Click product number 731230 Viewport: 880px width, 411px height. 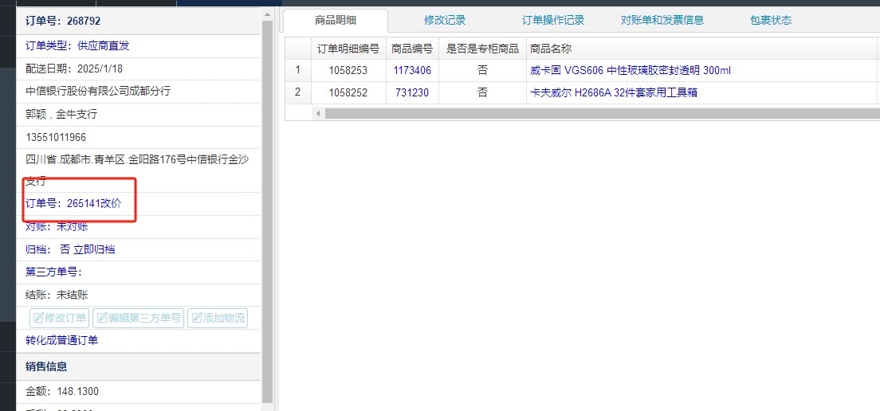tap(412, 92)
